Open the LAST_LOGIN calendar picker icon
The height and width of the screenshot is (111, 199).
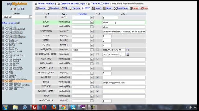pyautogui.click(x=128, y=50)
